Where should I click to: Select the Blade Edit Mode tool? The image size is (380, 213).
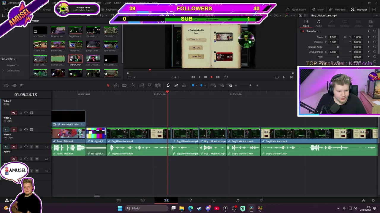124,85
